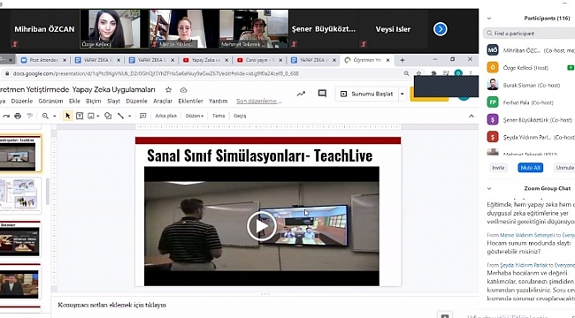The height and width of the screenshot is (318, 575).
Task: Open the Chrome three-dot menu
Action: 471,73
